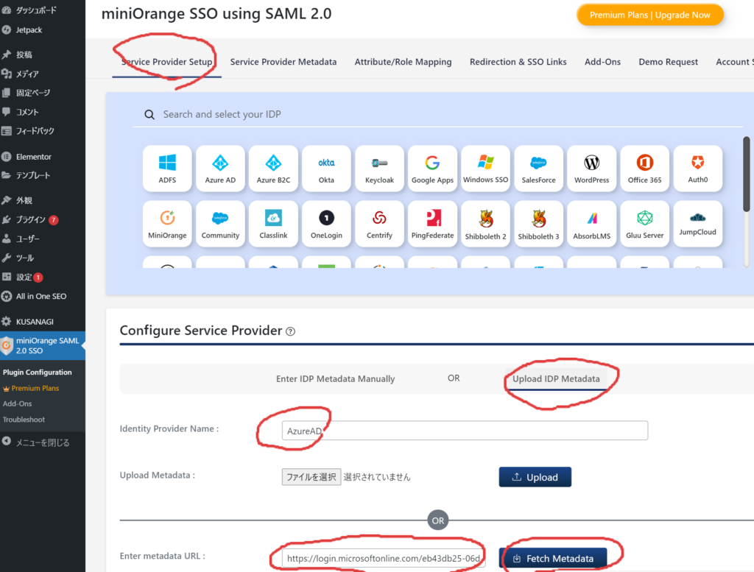Pick the Windows SSO tile
This screenshot has height=572, width=754.
tap(486, 169)
